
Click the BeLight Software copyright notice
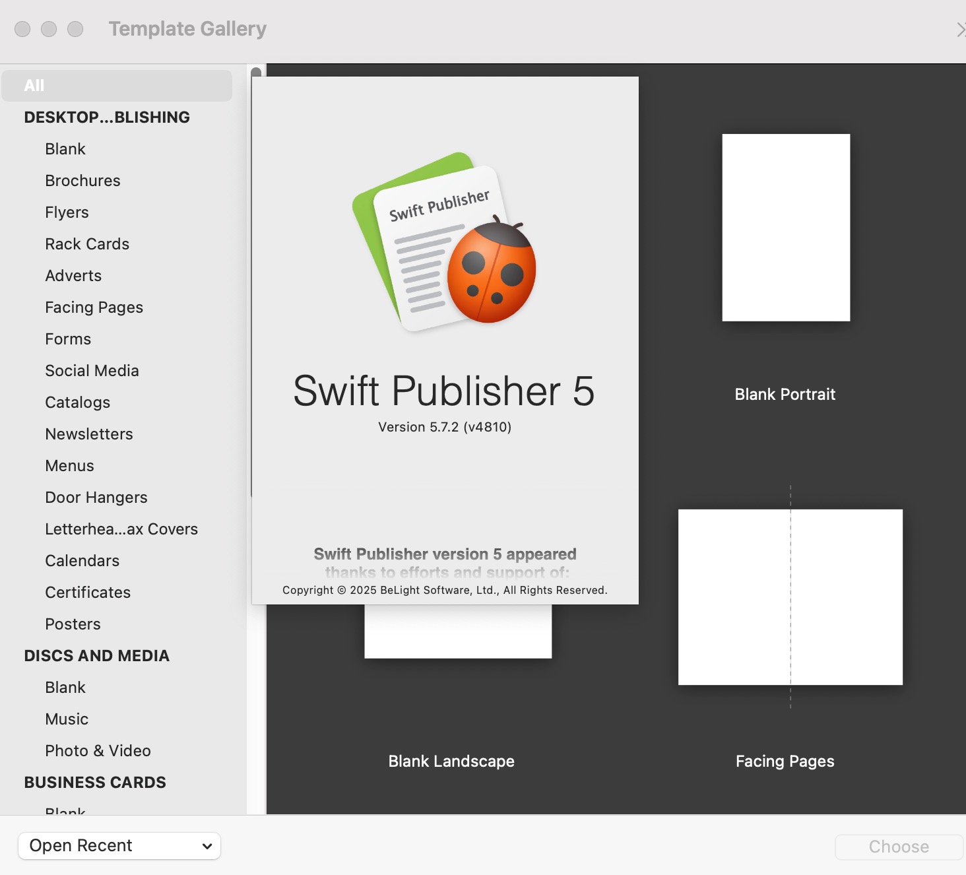coord(445,591)
